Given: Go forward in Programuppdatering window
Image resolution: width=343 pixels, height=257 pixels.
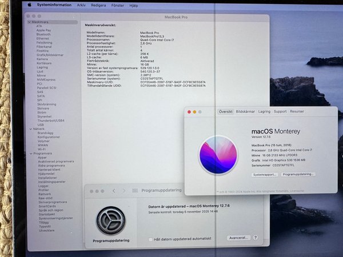Looking at the screenshot, I should (x=124, y=191).
